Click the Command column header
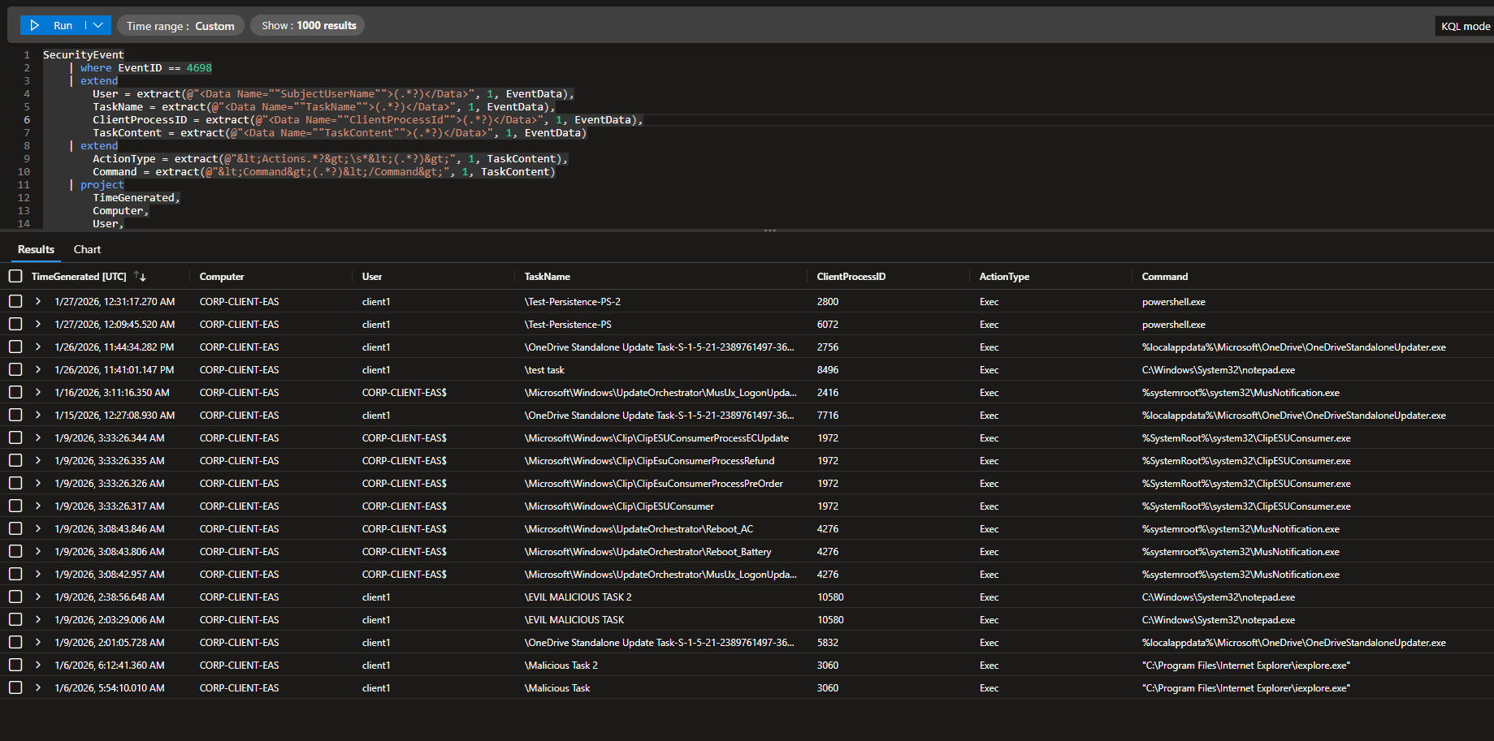Screen dimensions: 1494x741 pos(1164,277)
